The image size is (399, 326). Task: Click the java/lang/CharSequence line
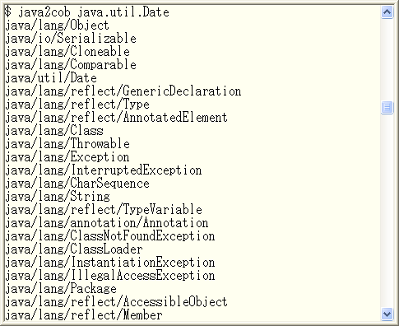[x=77, y=184]
